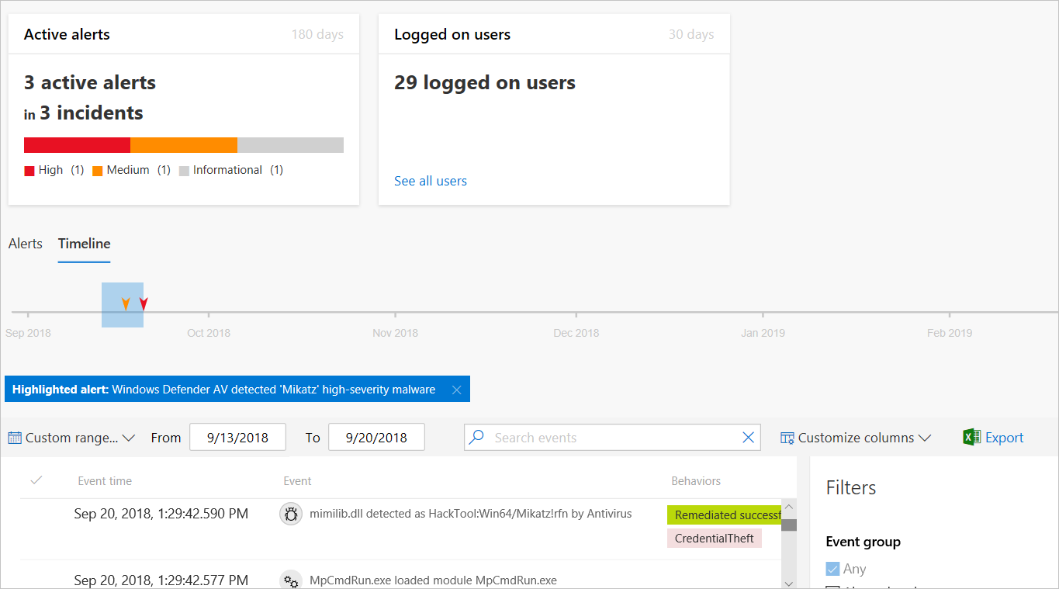Viewport: 1059px width, 589px height.
Task: Click the 1:29:42.577 PM event time
Action: [x=161, y=580]
